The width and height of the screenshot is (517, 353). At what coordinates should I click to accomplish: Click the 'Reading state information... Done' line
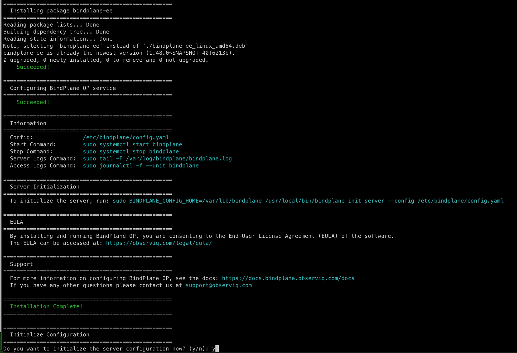[58, 39]
